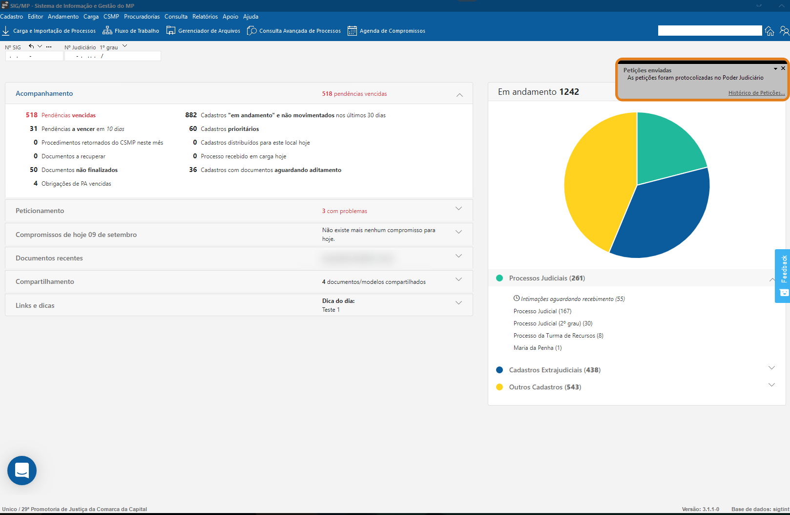Viewport: 790px width, 515px height.
Task: Go to the Home icon
Action: [x=769, y=31]
